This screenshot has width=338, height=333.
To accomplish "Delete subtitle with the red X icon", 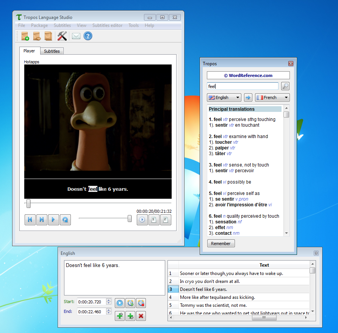I will click(x=141, y=316).
